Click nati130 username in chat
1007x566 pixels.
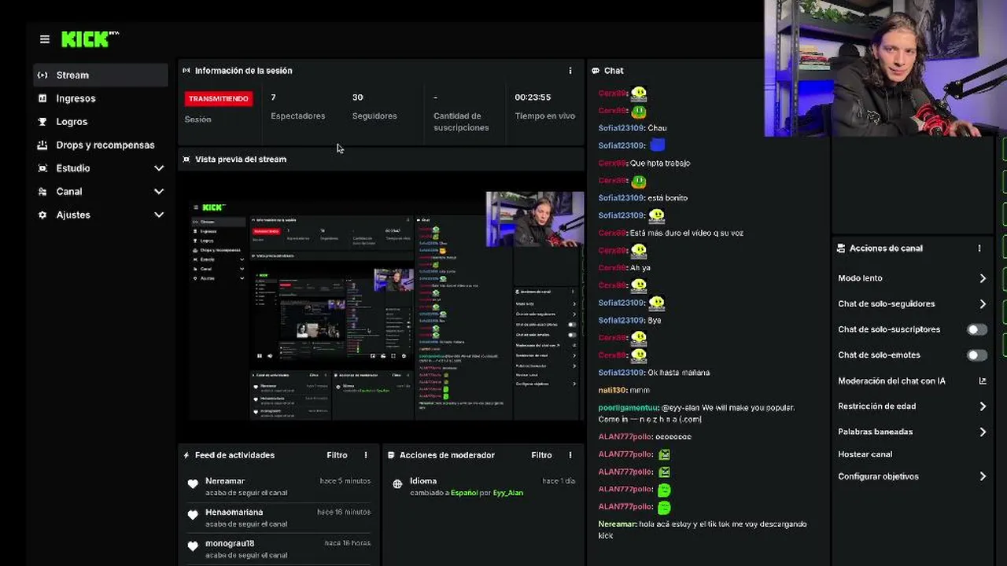pyautogui.click(x=612, y=390)
